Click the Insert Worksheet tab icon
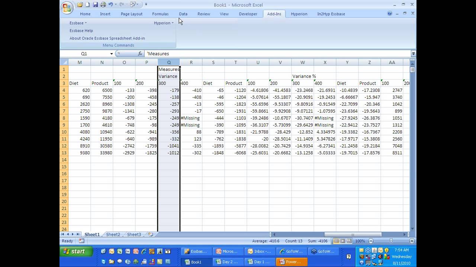The image size is (476, 267). [151, 234]
